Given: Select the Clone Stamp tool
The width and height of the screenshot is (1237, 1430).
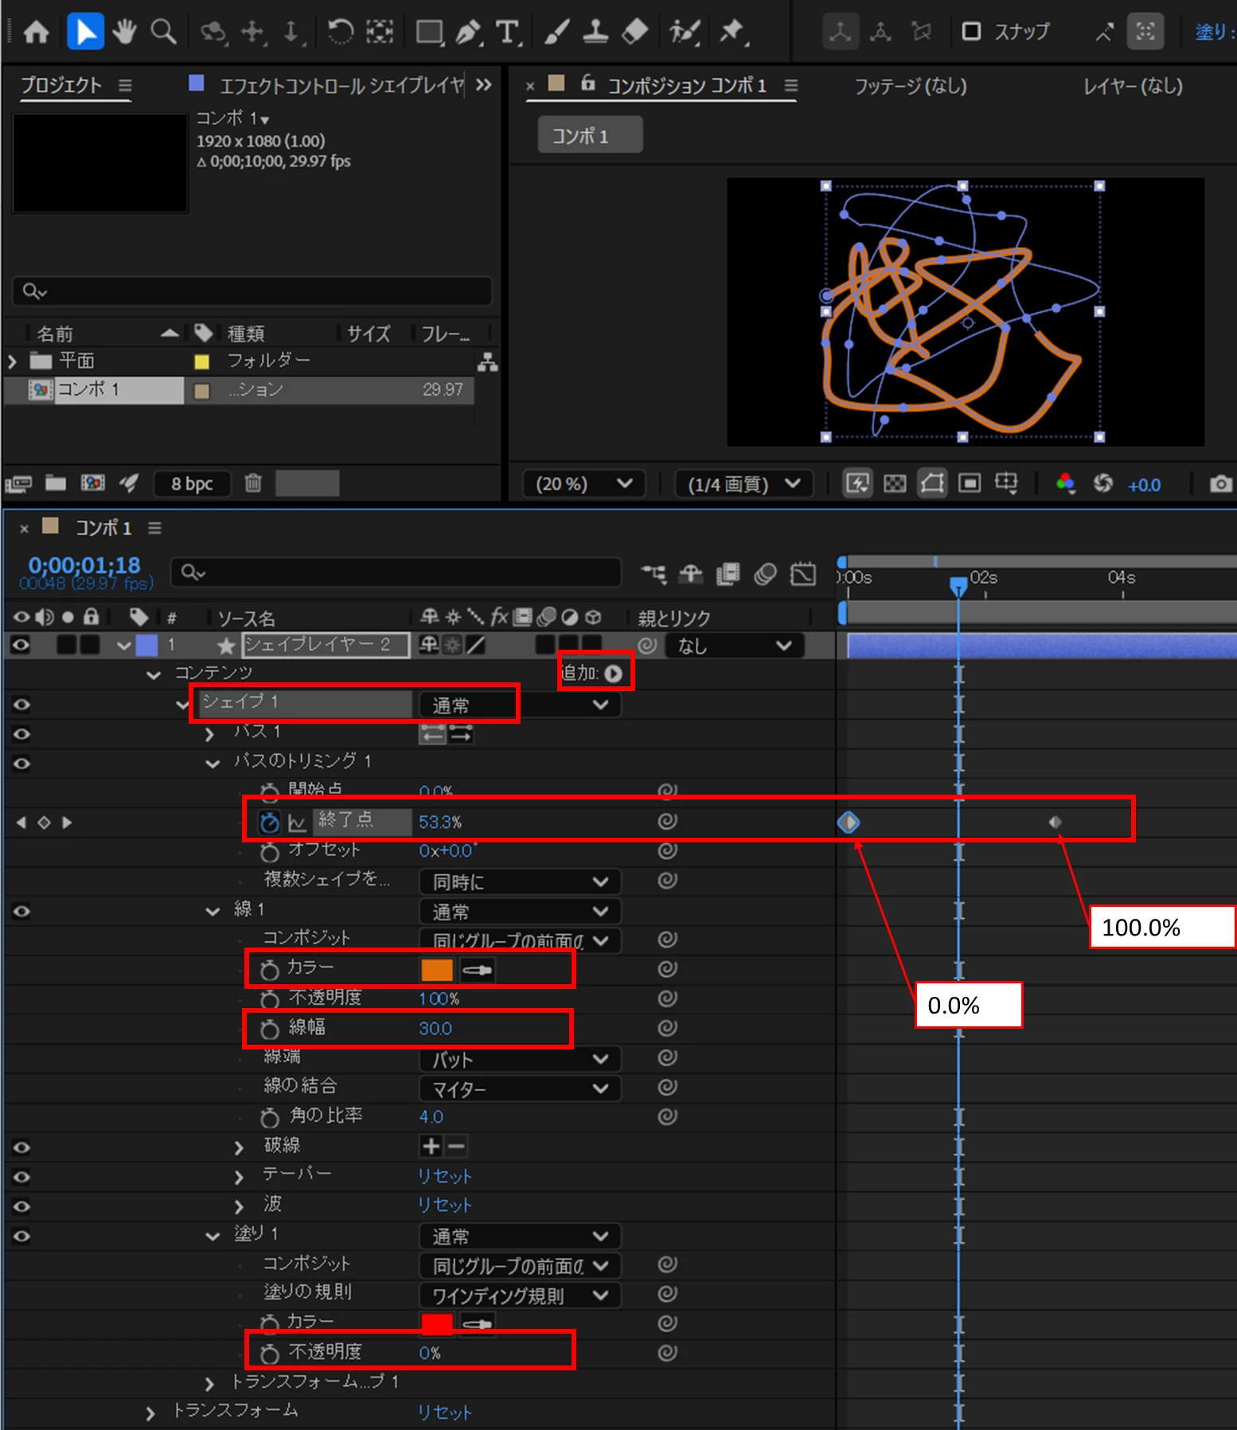Looking at the screenshot, I should (595, 32).
